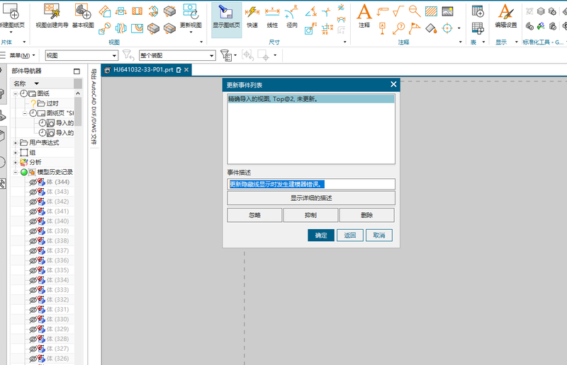
Task: Toggle visibility of Body (340)
Action: click(x=33, y=221)
